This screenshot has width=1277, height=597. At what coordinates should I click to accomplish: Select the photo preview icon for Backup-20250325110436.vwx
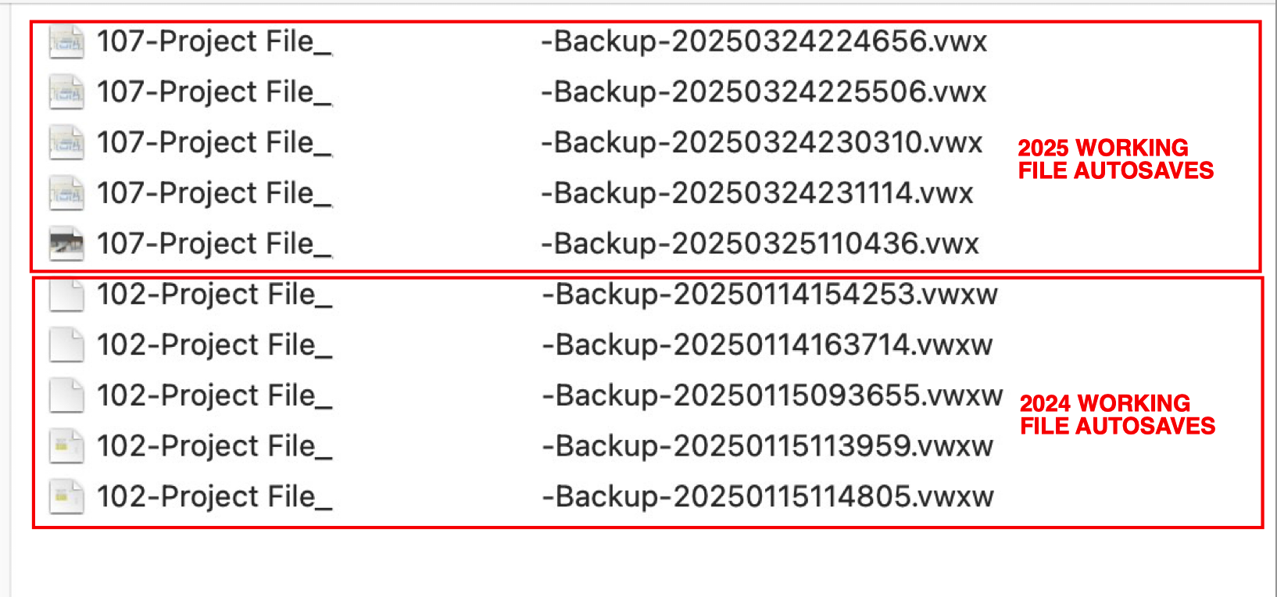click(x=66, y=244)
